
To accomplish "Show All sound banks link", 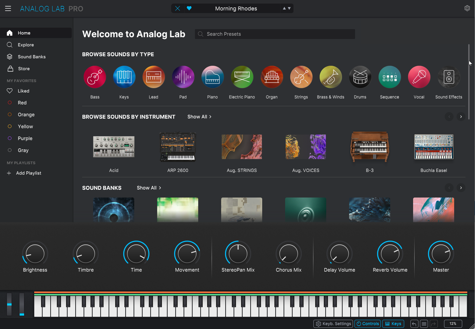I will pos(149,188).
